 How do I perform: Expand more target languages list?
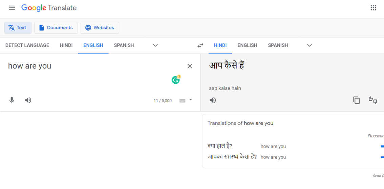click(x=310, y=46)
